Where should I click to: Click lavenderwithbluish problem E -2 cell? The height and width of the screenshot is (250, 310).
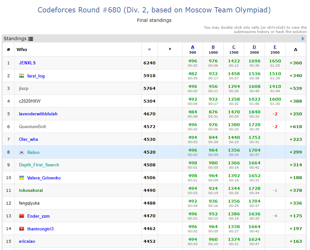tap(275, 114)
